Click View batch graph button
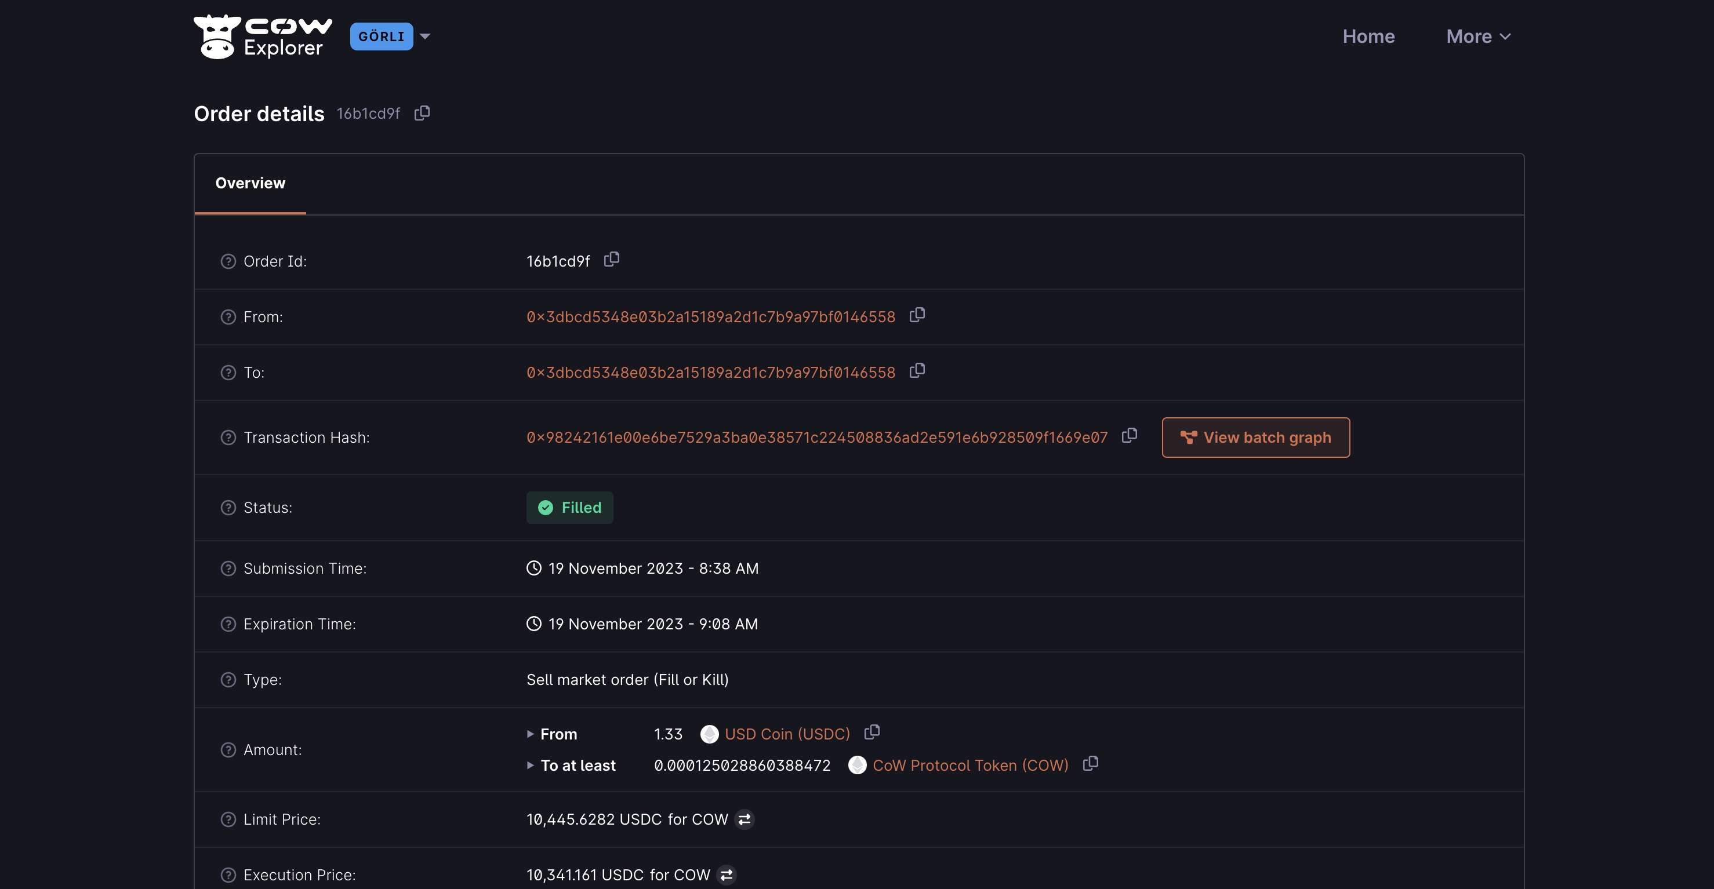 pyautogui.click(x=1255, y=438)
